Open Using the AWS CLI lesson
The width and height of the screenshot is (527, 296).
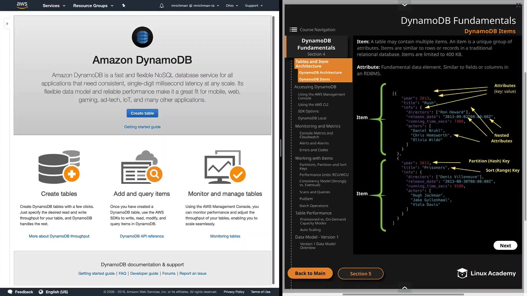point(313,105)
